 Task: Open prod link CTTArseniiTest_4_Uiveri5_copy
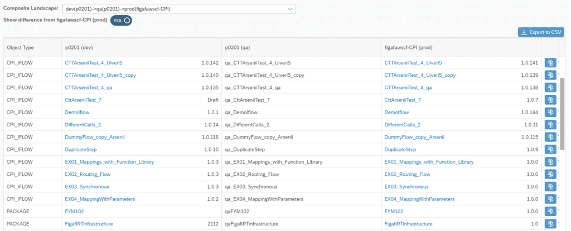(420, 75)
